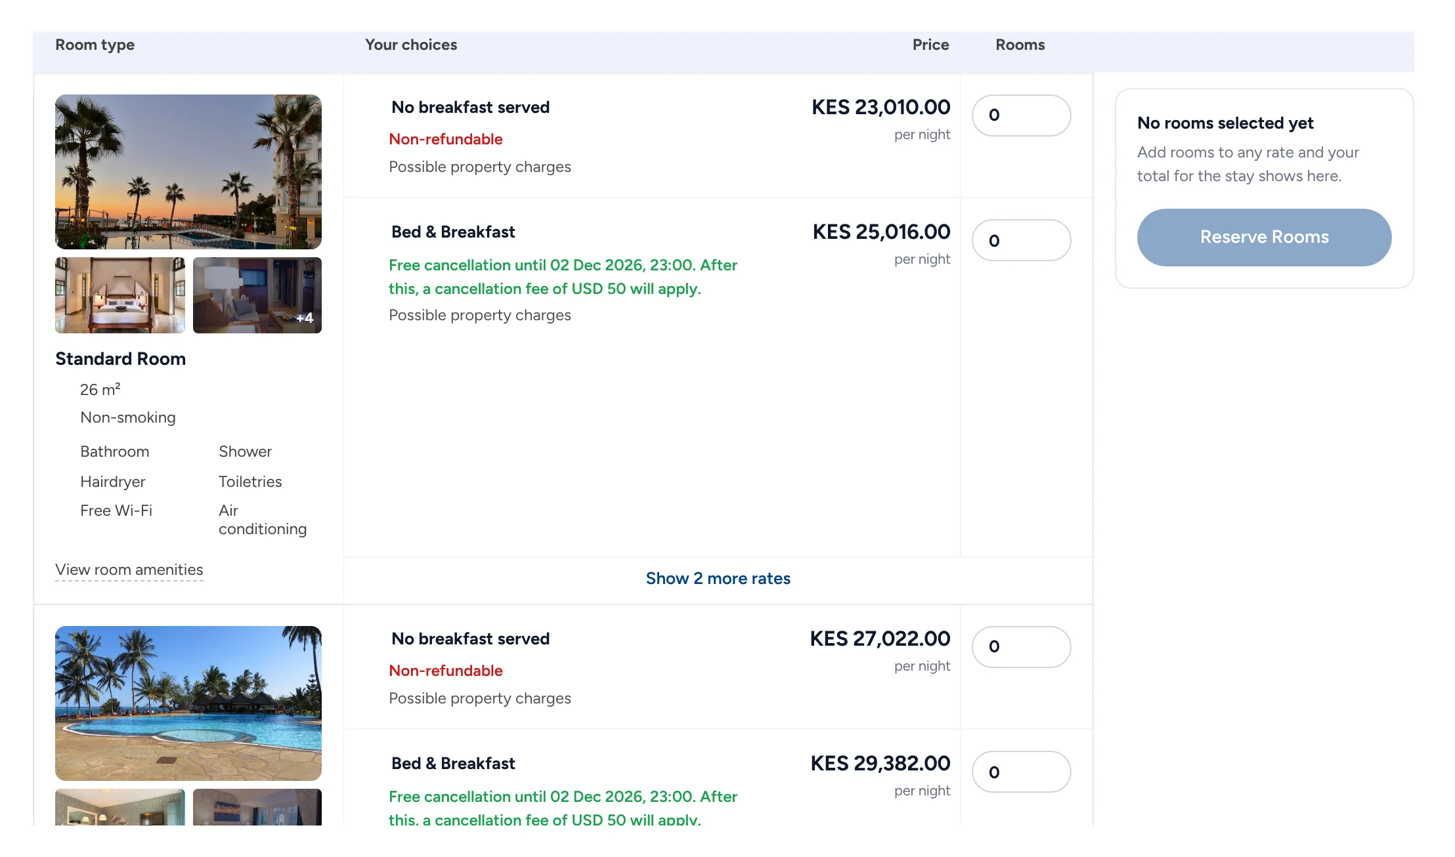The image size is (1455, 857).
Task: Expand Show 2 more rates
Action: (x=718, y=579)
